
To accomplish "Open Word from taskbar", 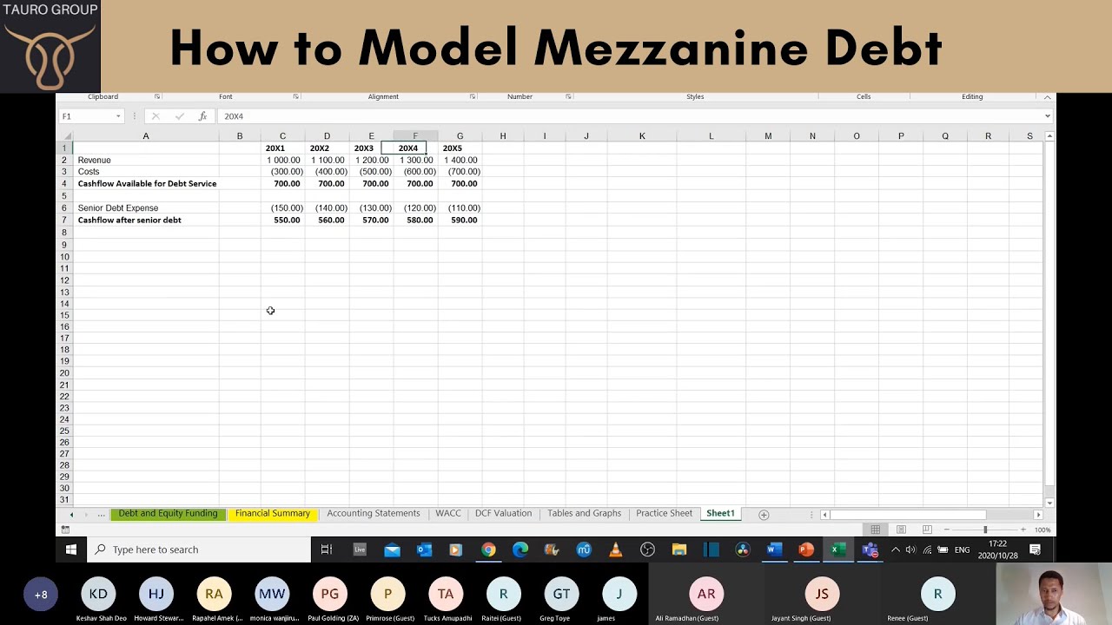I will 774,549.
